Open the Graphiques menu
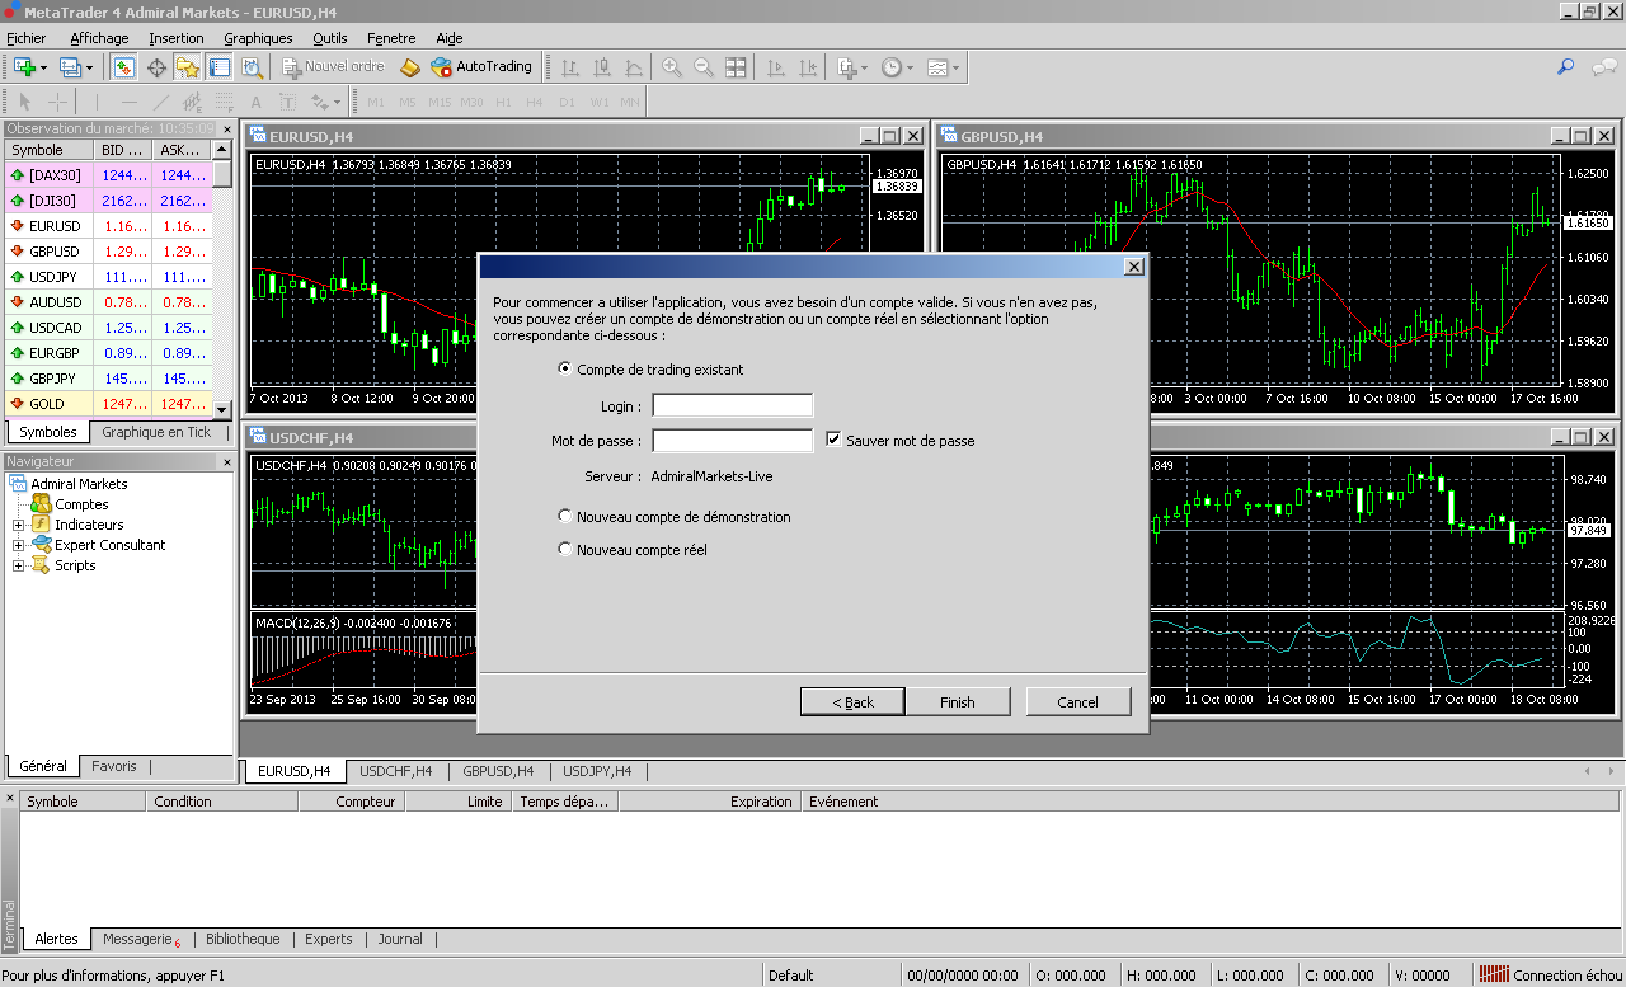 (258, 37)
